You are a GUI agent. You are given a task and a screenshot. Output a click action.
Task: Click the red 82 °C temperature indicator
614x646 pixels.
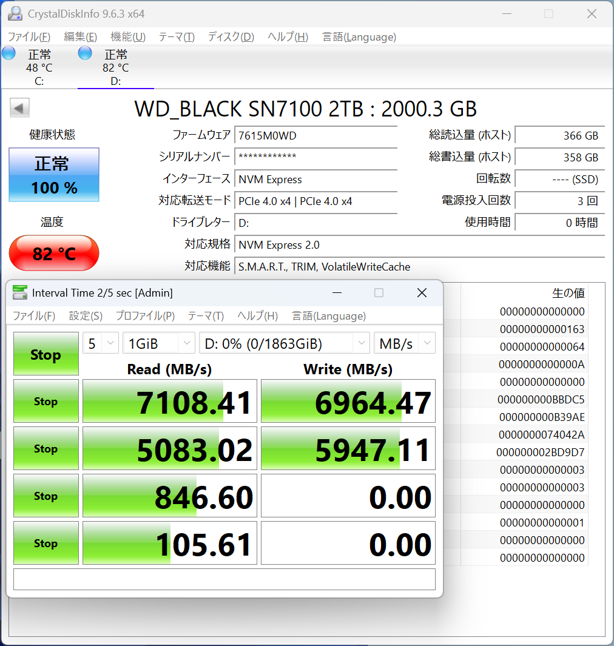click(x=54, y=254)
